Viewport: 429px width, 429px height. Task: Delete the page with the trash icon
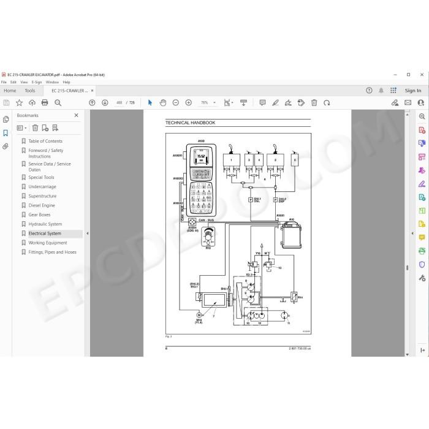pyautogui.click(x=314, y=103)
